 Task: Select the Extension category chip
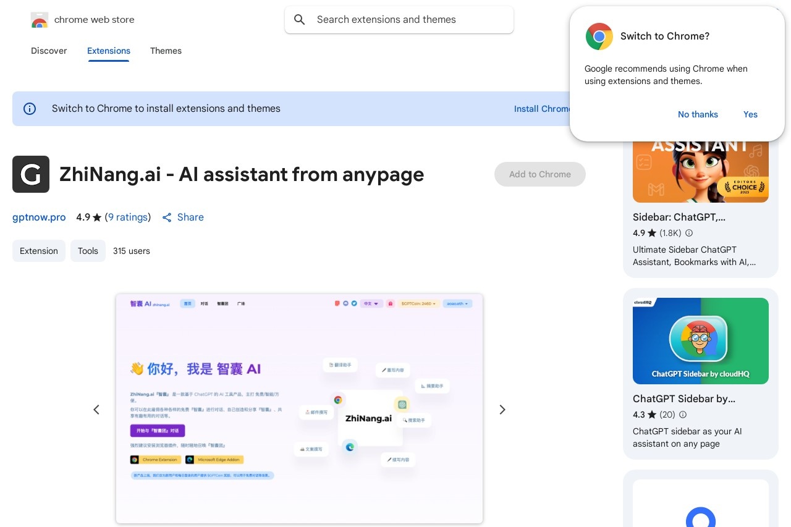(39, 251)
